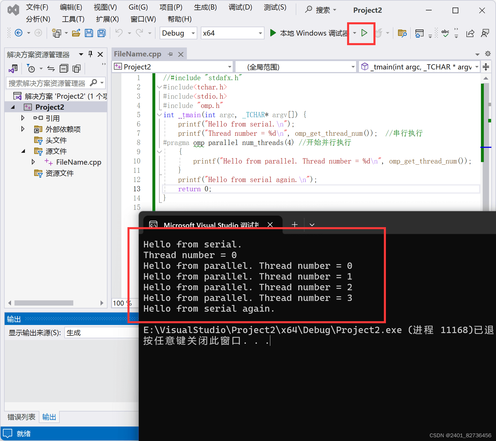Close the Solution Explorer panel
496x441 pixels.
tap(100, 54)
